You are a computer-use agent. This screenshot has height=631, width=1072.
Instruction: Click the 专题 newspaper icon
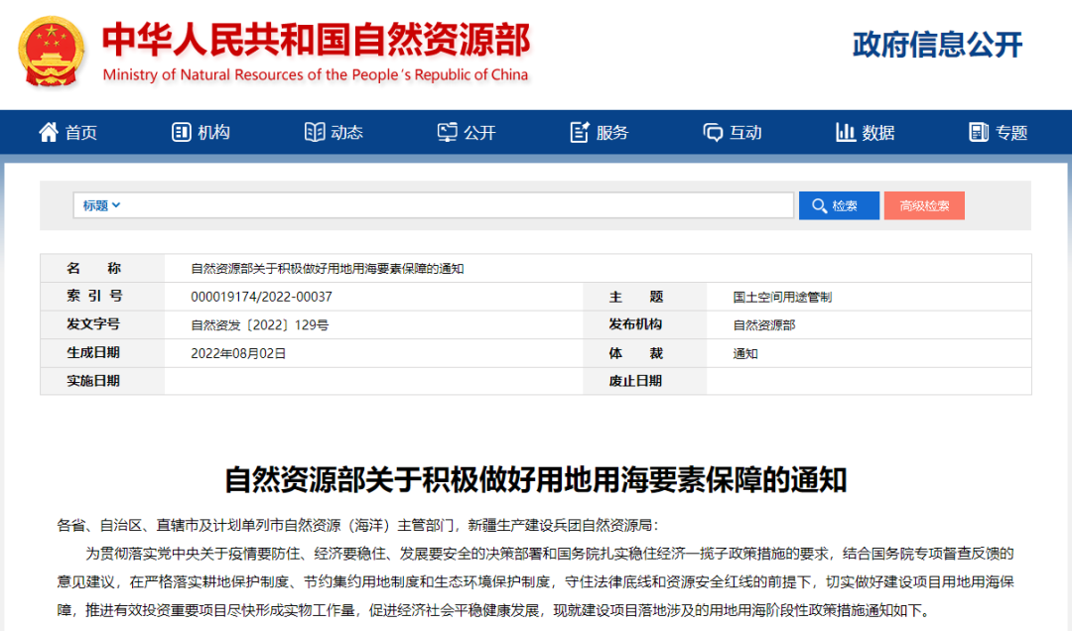[979, 132]
